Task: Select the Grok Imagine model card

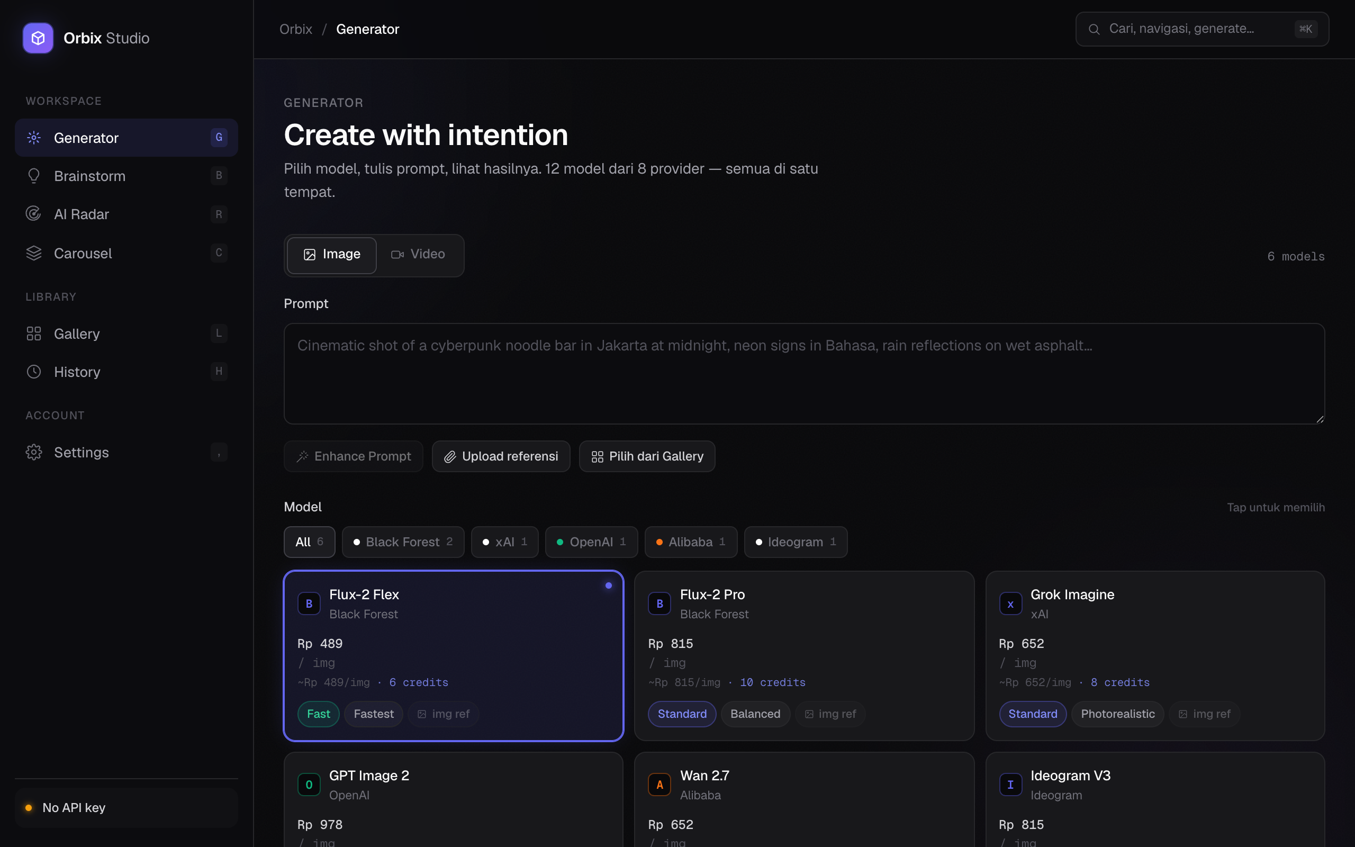Action: tap(1155, 656)
